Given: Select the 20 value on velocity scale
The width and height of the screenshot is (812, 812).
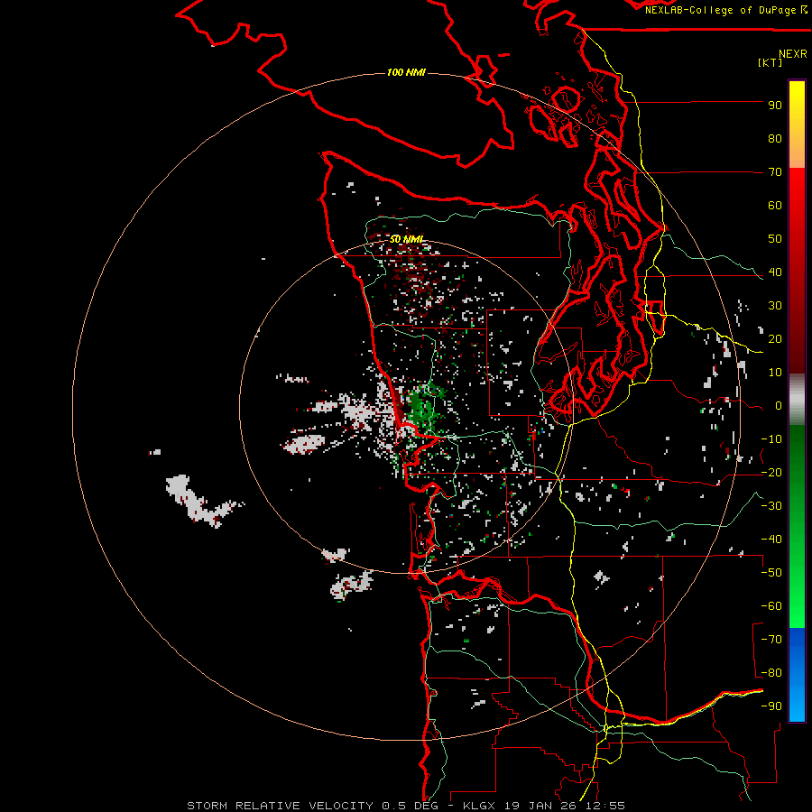Looking at the screenshot, I should pyautogui.click(x=775, y=339).
